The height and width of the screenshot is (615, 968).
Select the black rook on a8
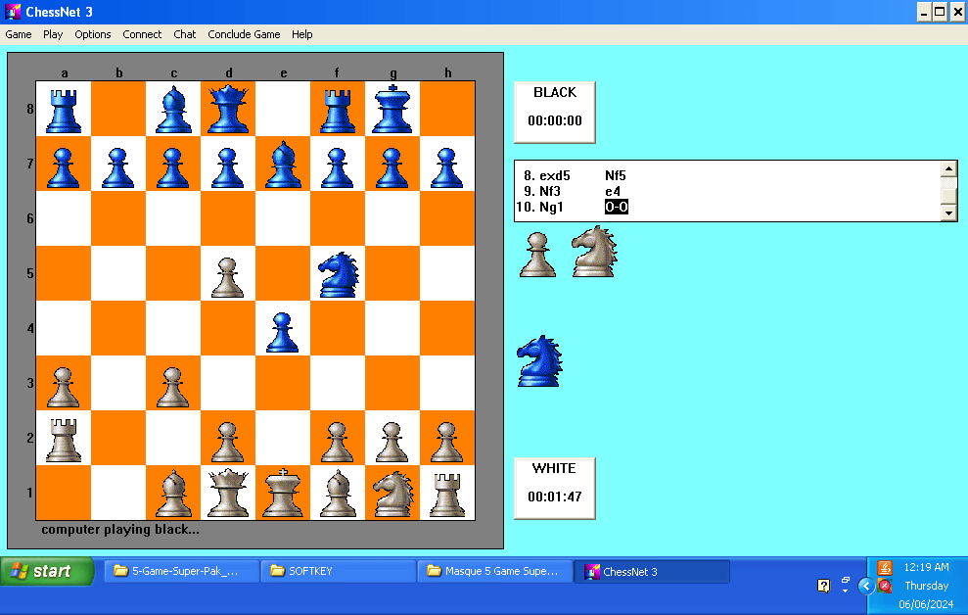tap(64, 110)
